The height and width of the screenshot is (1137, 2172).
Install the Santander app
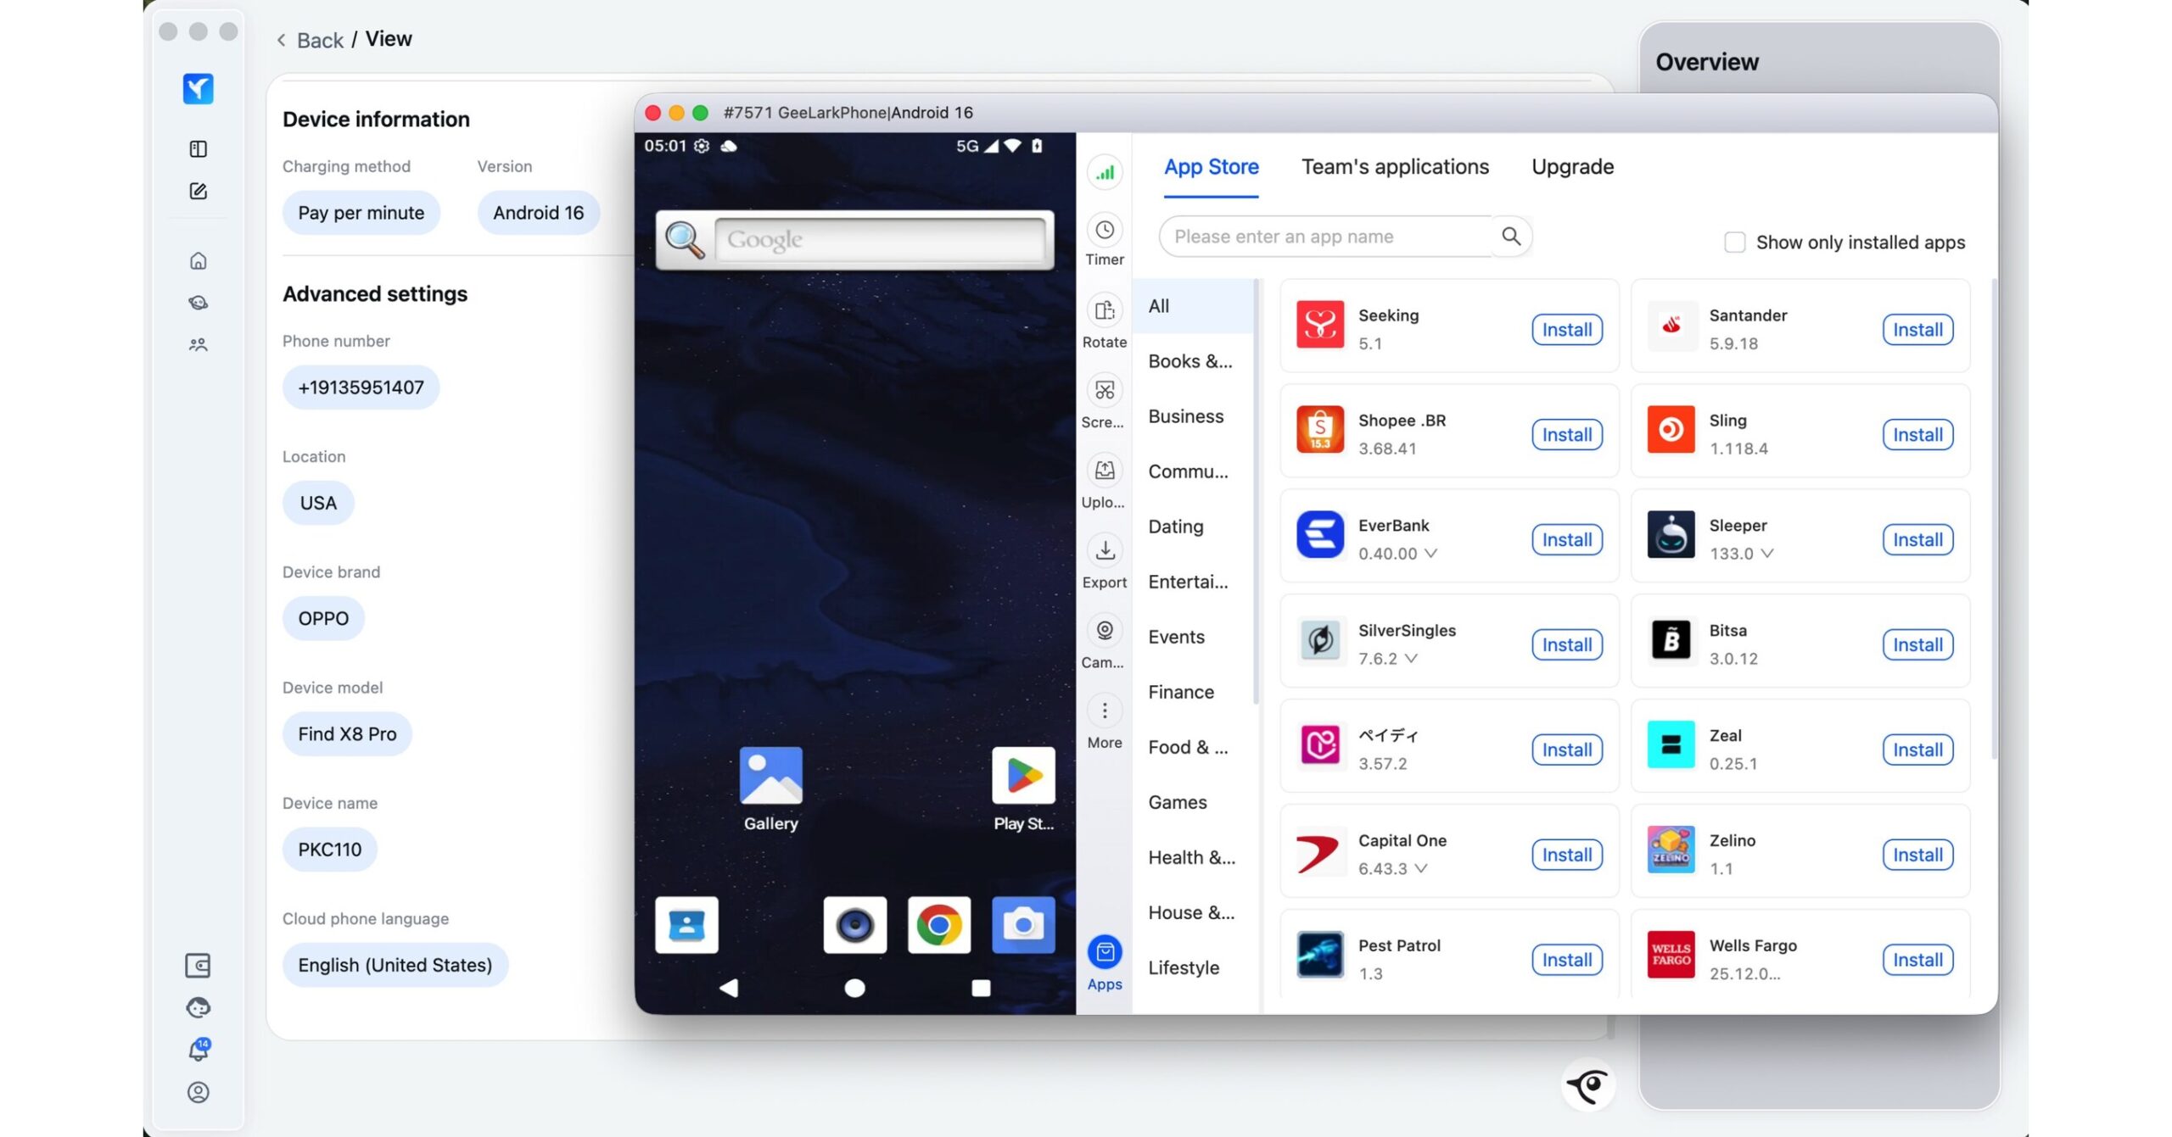1917,330
